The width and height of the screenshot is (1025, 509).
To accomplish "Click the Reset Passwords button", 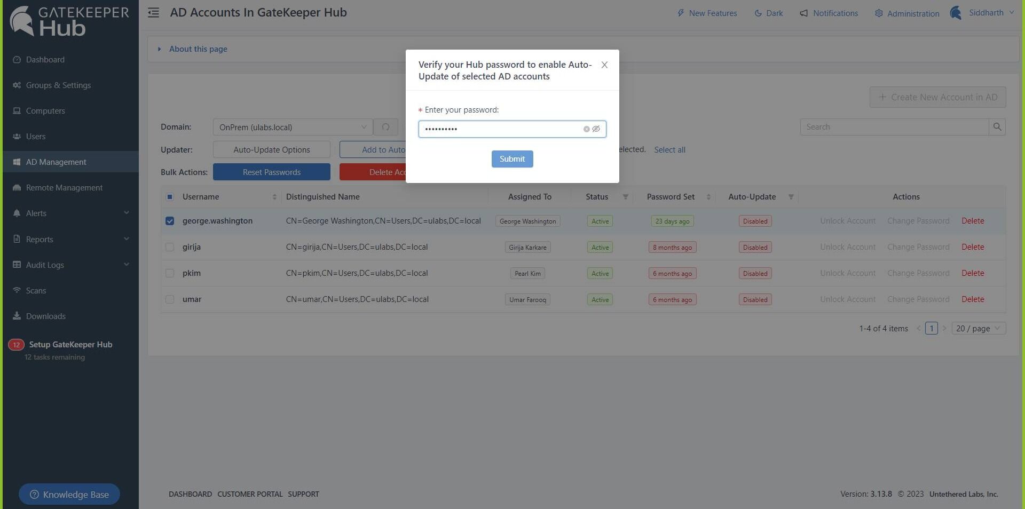I will [x=271, y=172].
